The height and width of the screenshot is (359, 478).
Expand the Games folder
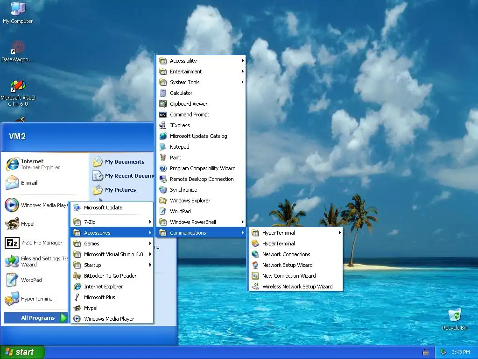click(112, 244)
